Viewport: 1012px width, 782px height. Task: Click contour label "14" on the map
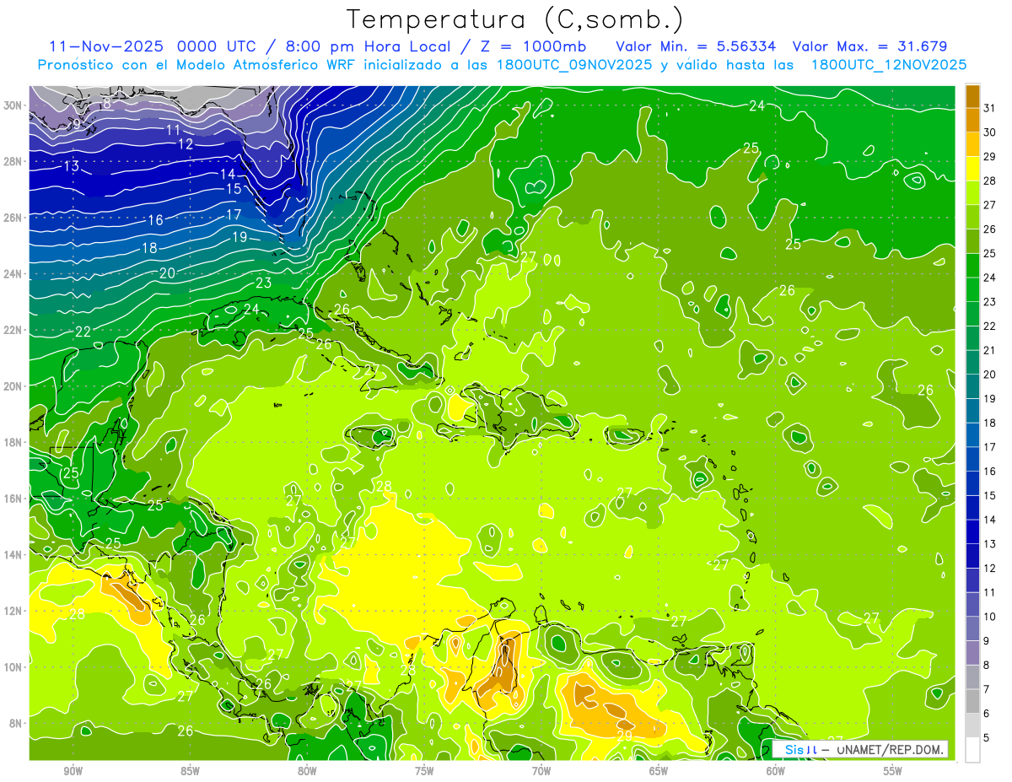tap(228, 174)
